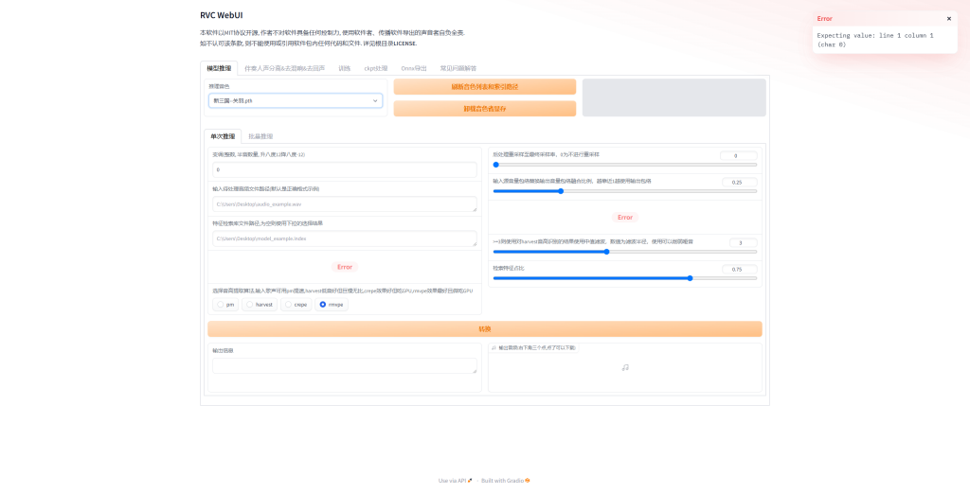Open the Onnx导出 tab
Viewport: 970px width, 494px height.
[414, 68]
